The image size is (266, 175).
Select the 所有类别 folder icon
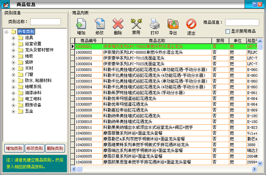(14, 31)
